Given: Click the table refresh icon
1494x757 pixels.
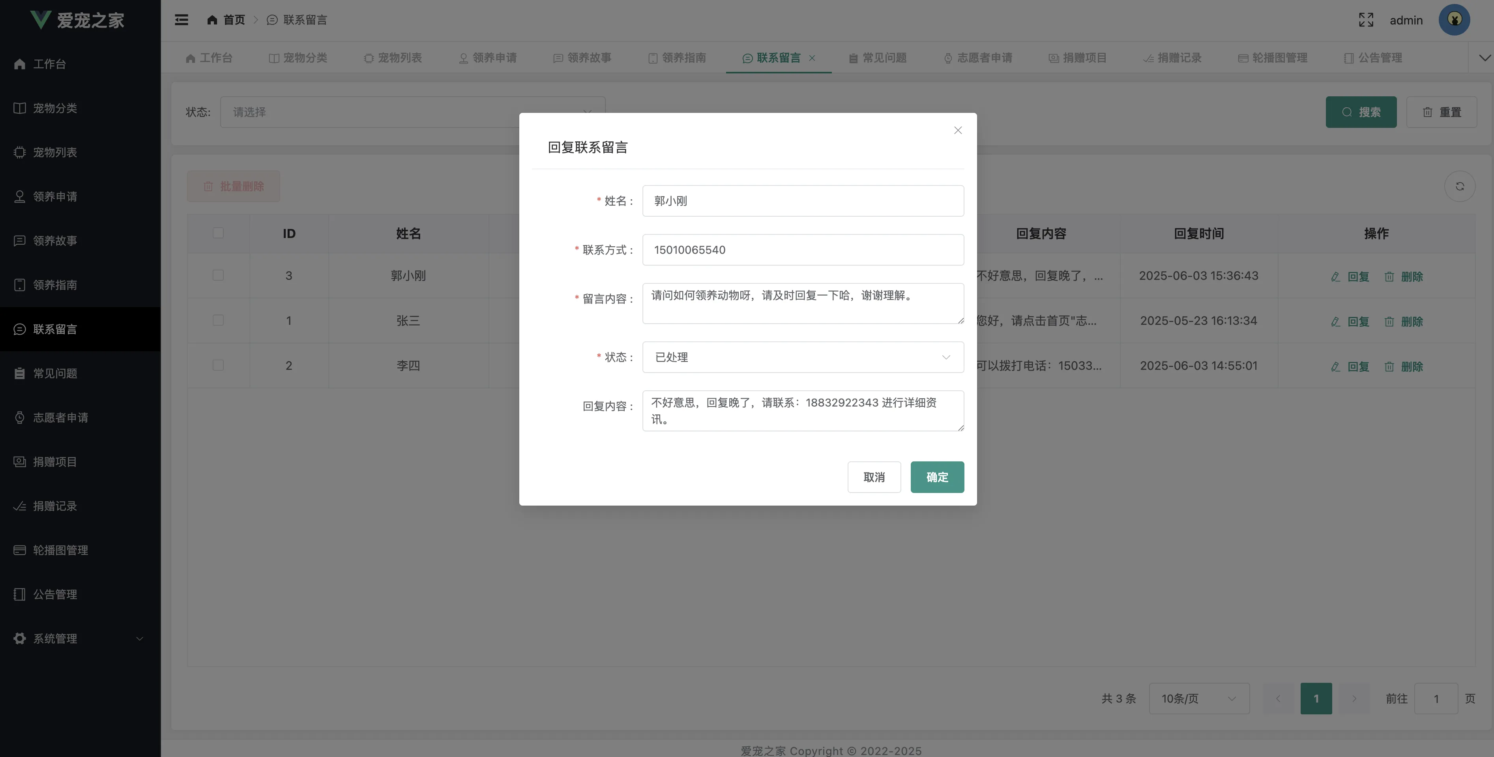Looking at the screenshot, I should [1459, 186].
